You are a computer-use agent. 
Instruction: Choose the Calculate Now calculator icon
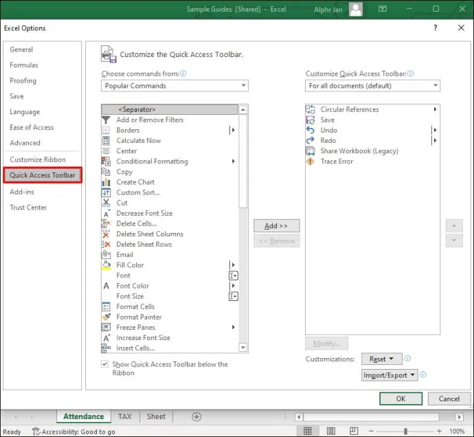(x=106, y=141)
